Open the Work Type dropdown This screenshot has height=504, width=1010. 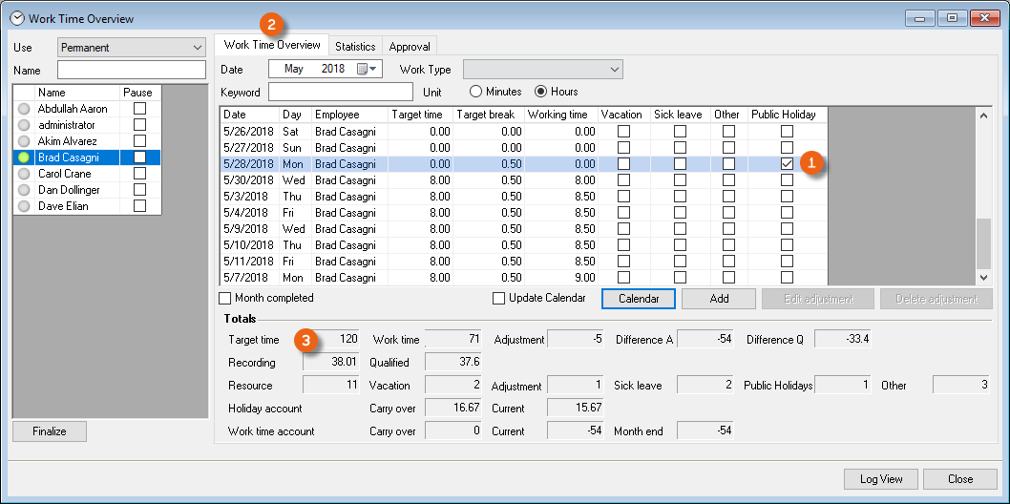(x=614, y=69)
